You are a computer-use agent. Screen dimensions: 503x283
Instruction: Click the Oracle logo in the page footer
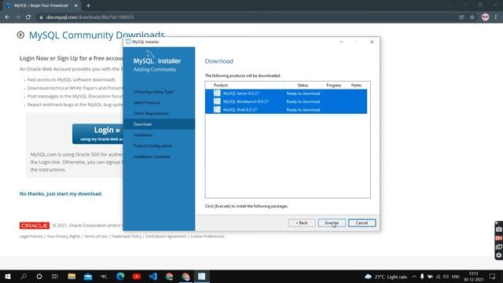[x=35, y=226]
